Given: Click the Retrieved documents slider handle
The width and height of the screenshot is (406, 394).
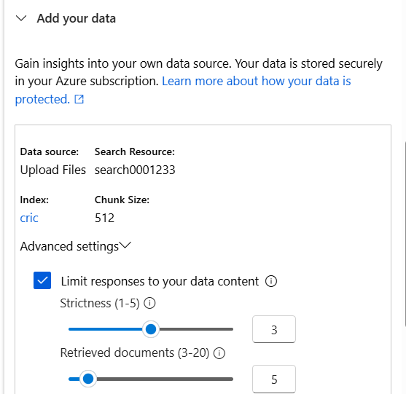Looking at the screenshot, I should [88, 379].
